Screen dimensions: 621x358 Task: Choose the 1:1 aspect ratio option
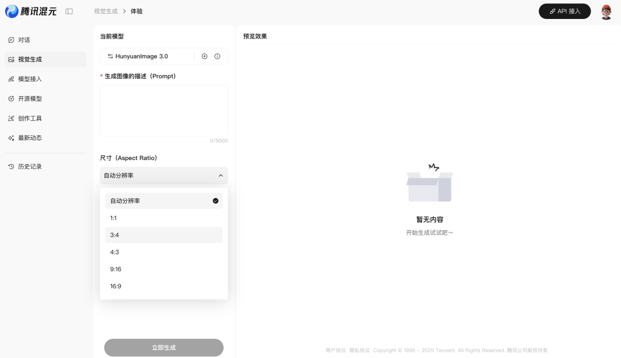[163, 218]
